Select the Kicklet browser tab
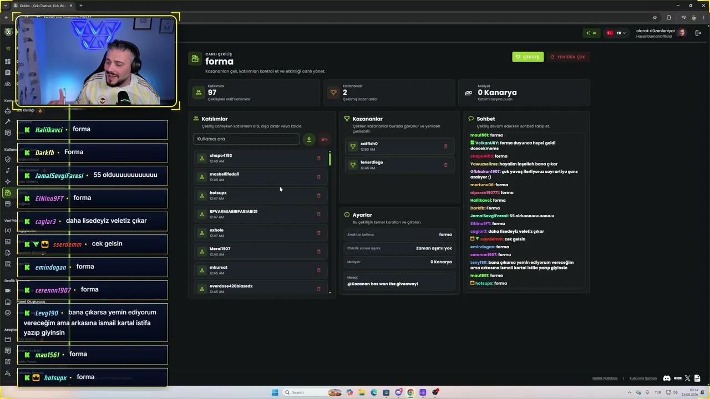The height and width of the screenshot is (399, 710). 42,6
